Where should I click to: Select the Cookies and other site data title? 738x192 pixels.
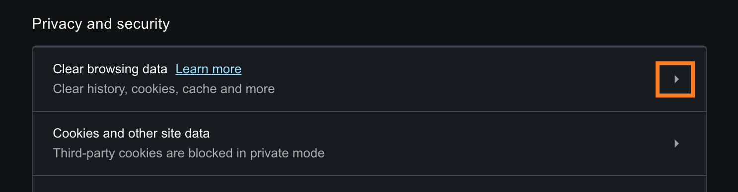(x=131, y=133)
